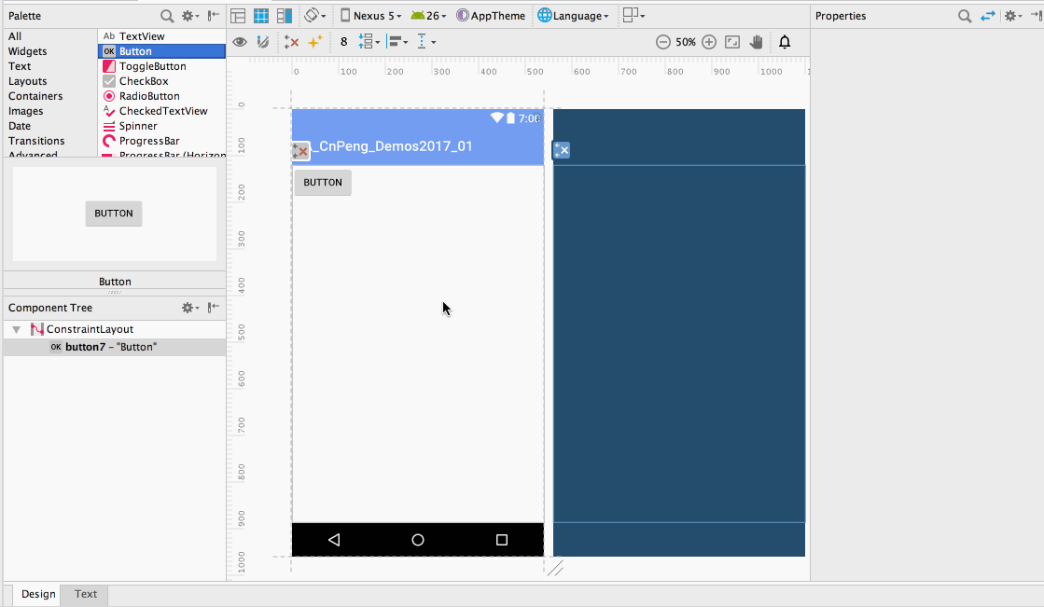Choose the Button widget in the palette
The height and width of the screenshot is (607, 1044).
161,51
